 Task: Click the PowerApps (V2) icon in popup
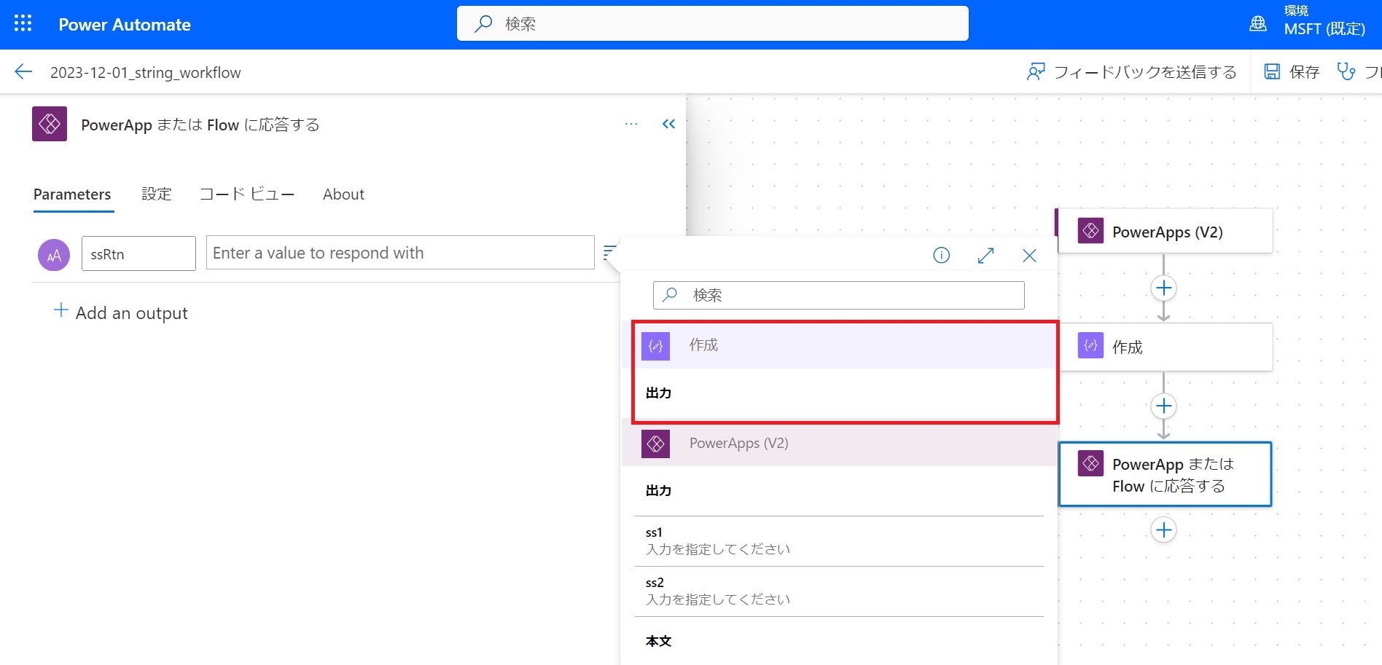(x=655, y=444)
